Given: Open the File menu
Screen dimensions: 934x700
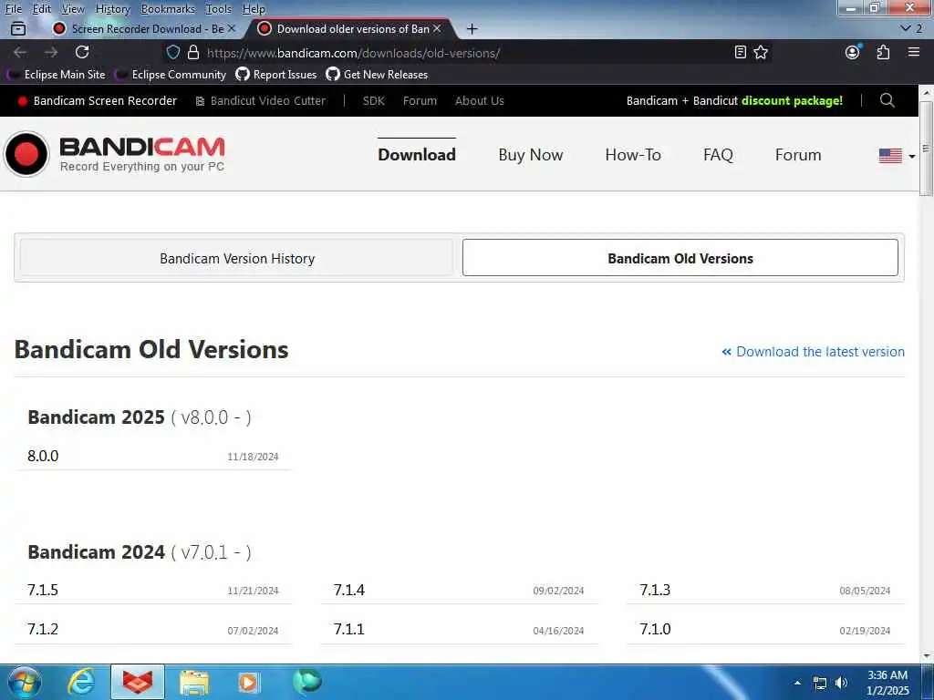Looking at the screenshot, I should tap(13, 9).
